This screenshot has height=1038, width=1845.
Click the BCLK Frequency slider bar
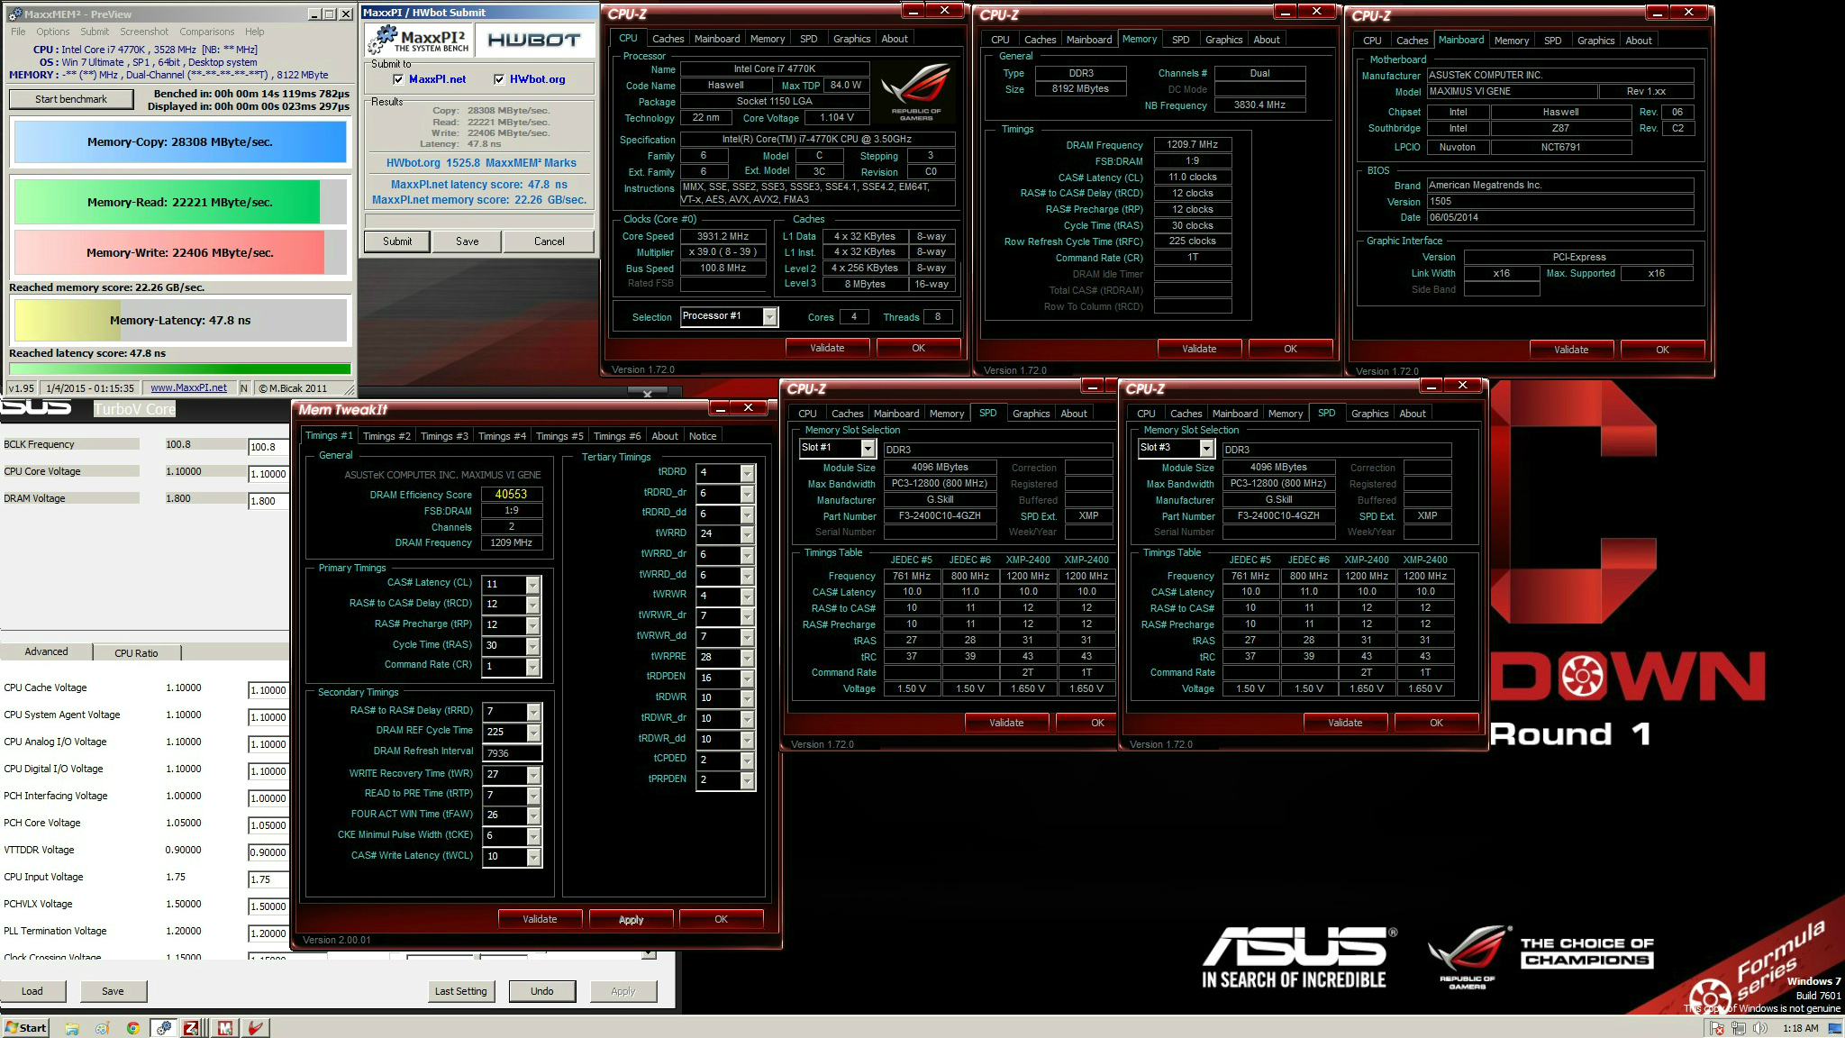(70, 444)
